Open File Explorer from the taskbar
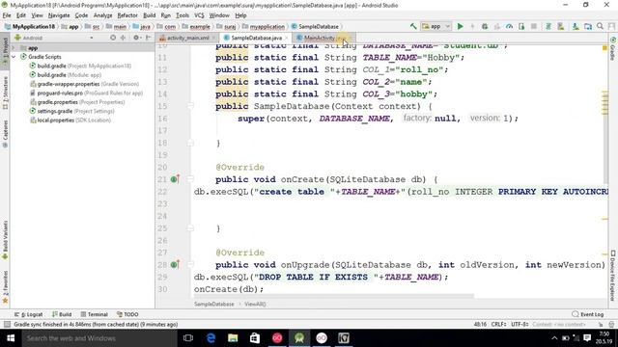This screenshot has width=618, height=347. point(233,338)
